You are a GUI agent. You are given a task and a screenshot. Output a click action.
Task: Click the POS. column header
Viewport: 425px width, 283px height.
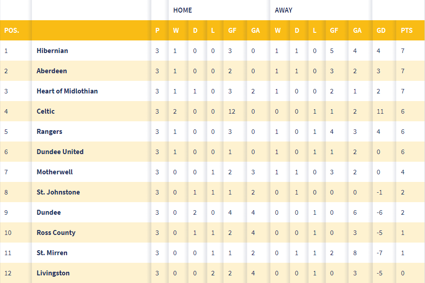[12, 31]
